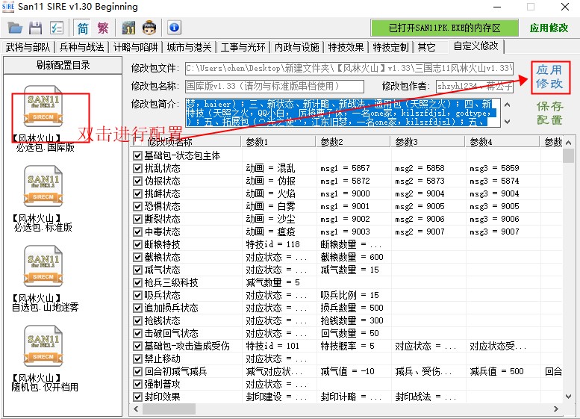
Task: Click the green 应用修改 text in the toolbar
Action: pos(549,28)
